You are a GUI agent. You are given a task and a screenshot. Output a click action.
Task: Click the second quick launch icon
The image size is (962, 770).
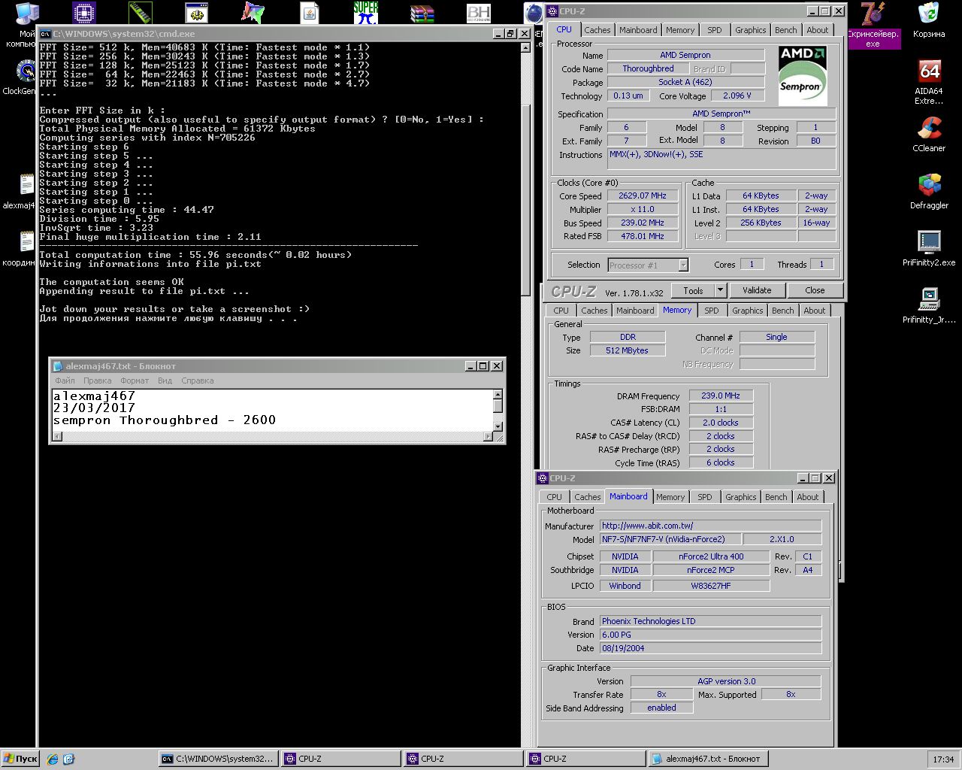[68, 759]
